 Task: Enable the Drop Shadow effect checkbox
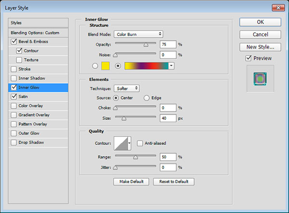point(13,142)
